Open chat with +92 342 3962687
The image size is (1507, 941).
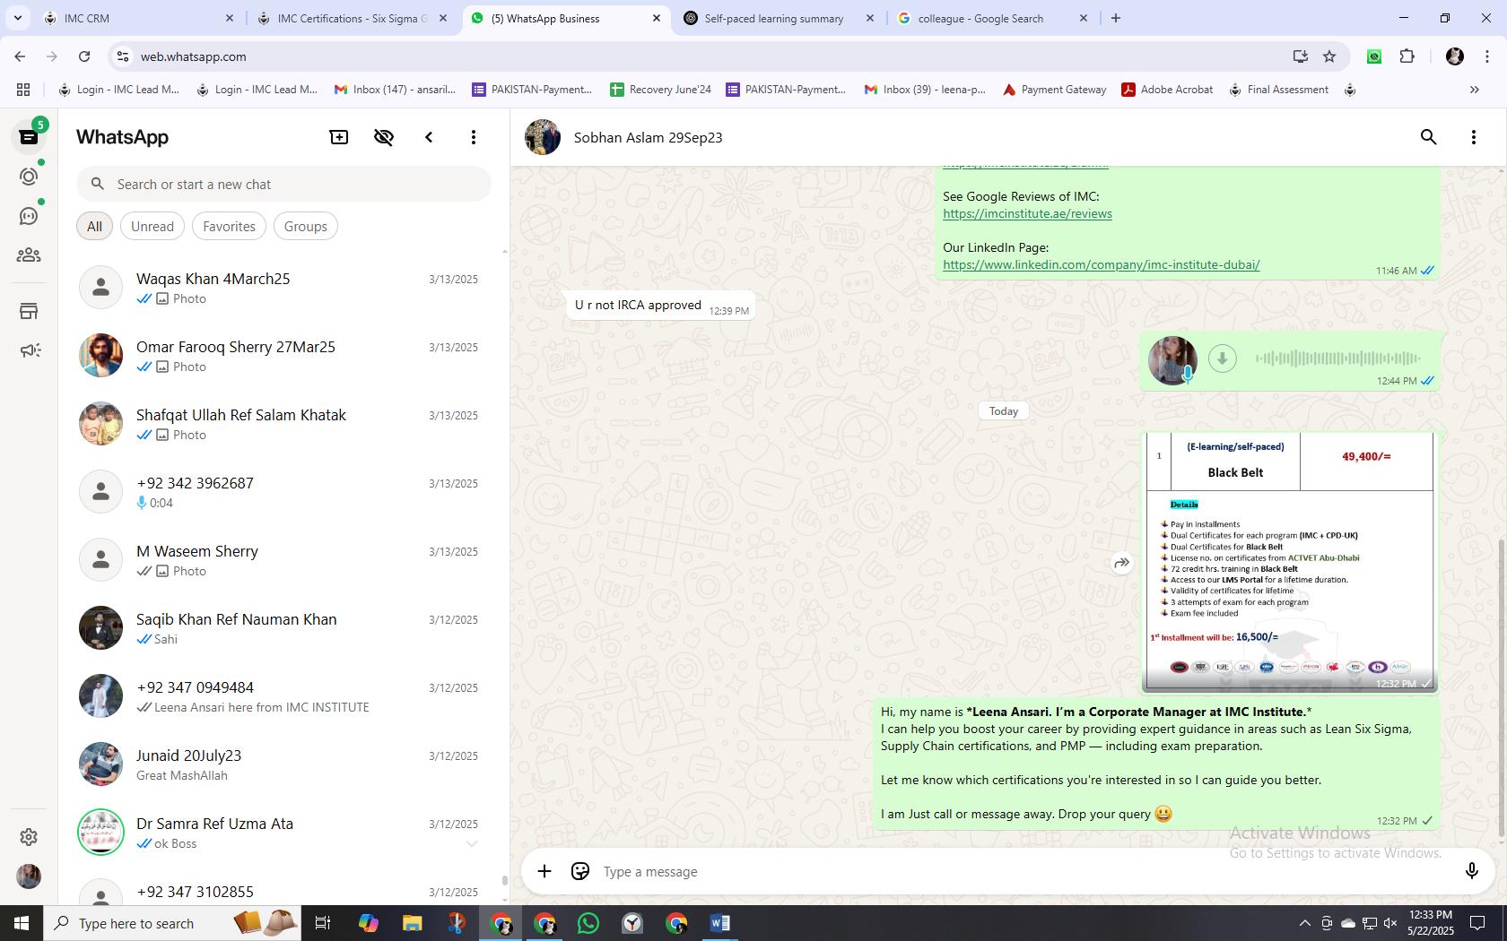coord(282,492)
